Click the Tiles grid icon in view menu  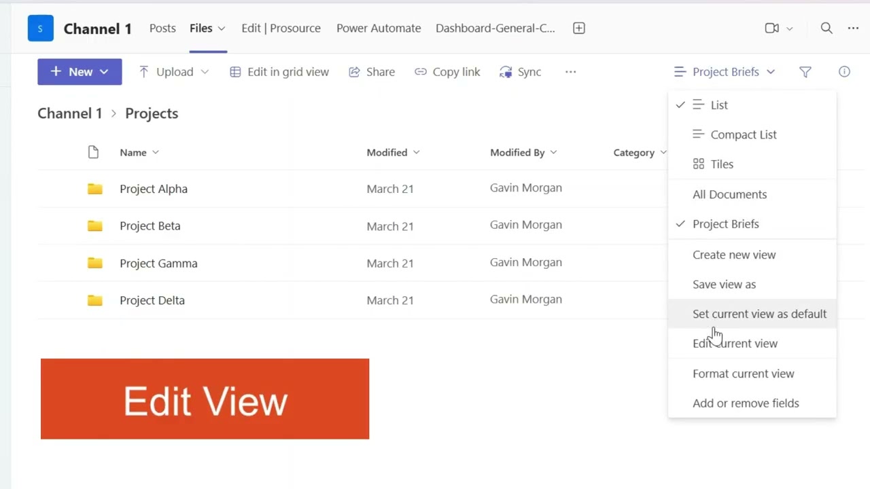click(x=698, y=164)
